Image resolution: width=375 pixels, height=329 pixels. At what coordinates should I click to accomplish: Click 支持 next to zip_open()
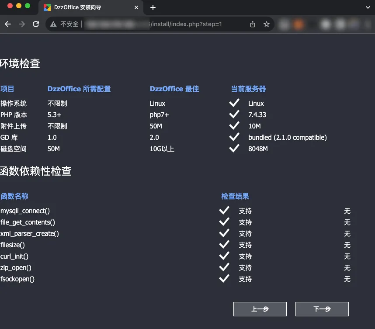pos(245,267)
